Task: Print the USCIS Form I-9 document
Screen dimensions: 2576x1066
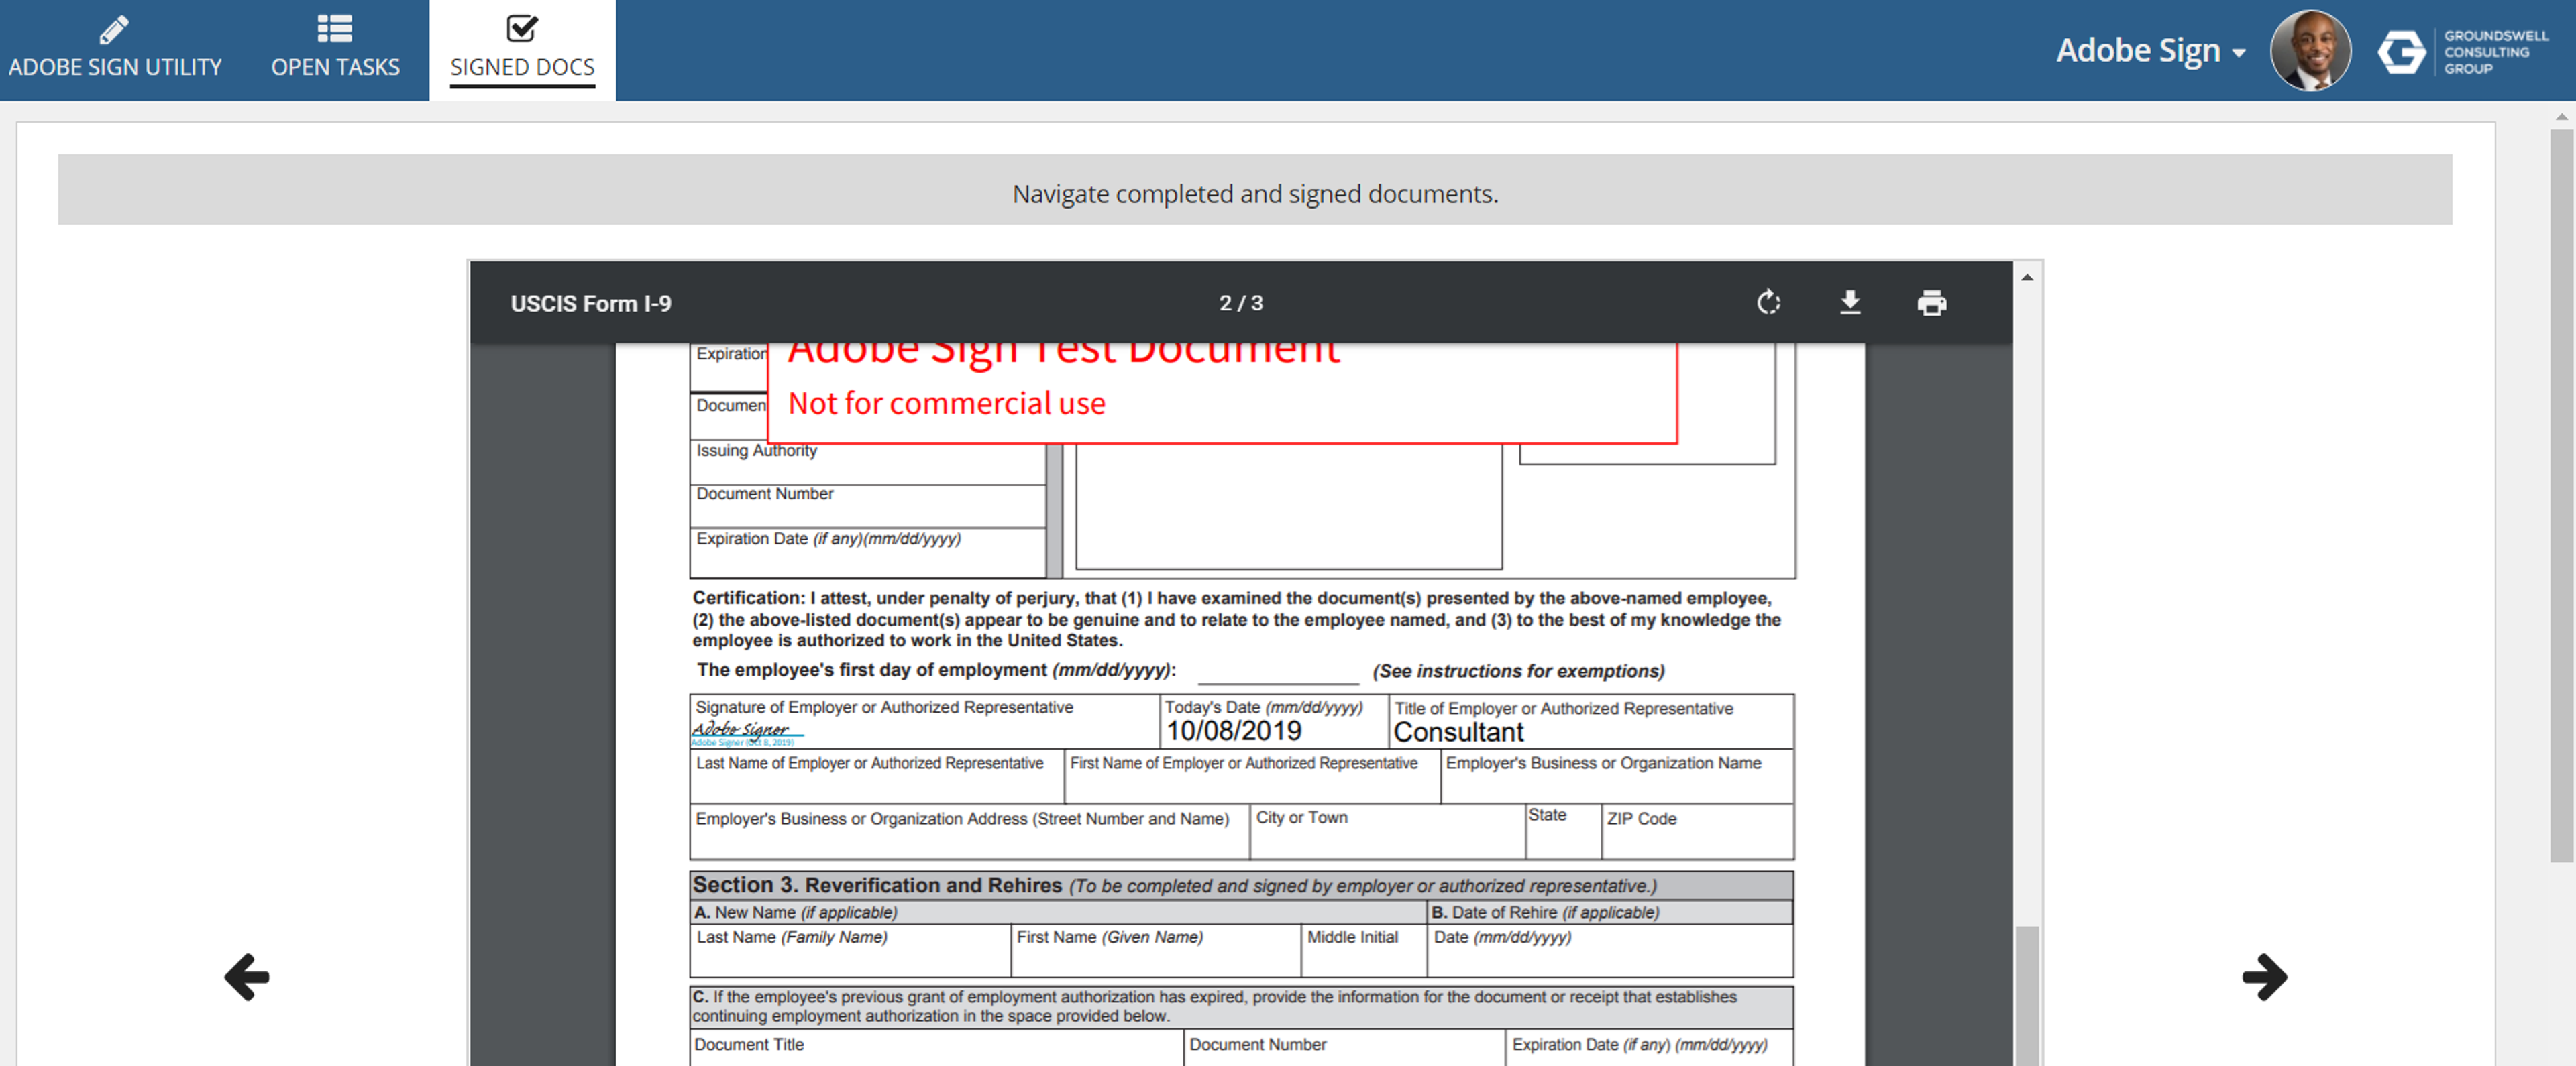Action: (1932, 303)
